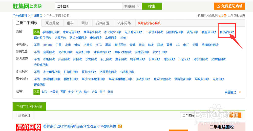Pick 空调回收 under 家用电器
This screenshot has width=253, height=131.
[x=49, y=52]
